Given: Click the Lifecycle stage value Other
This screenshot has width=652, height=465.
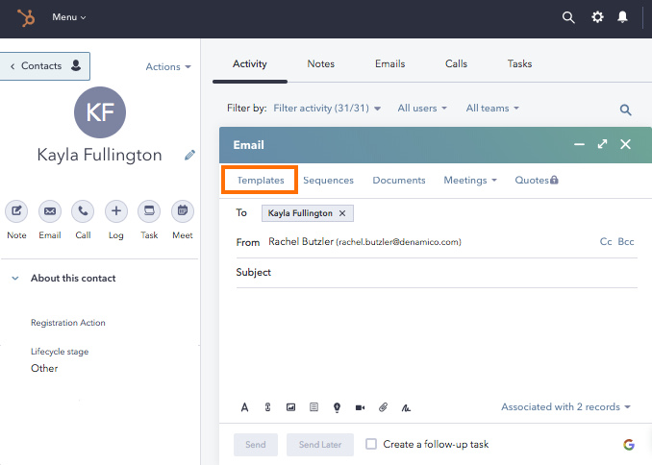Looking at the screenshot, I should tap(44, 368).
